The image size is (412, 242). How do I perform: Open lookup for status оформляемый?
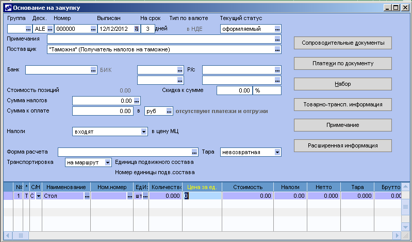click(x=277, y=29)
